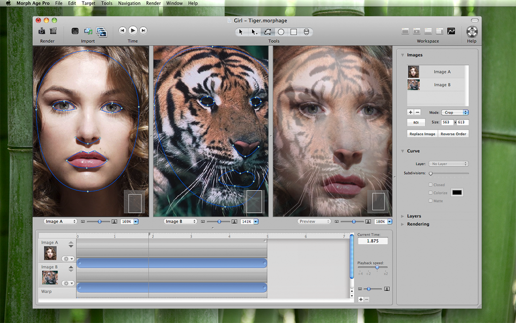
Task: Select the face mask tool
Action: click(306, 32)
